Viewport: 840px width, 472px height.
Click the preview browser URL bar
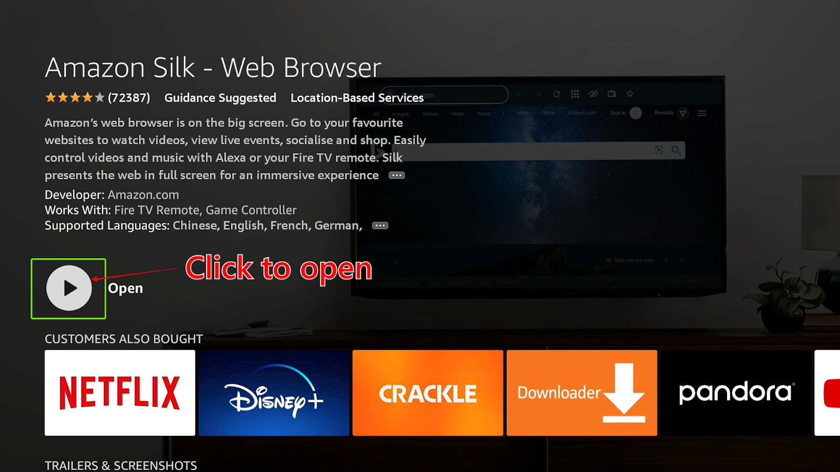(x=445, y=95)
